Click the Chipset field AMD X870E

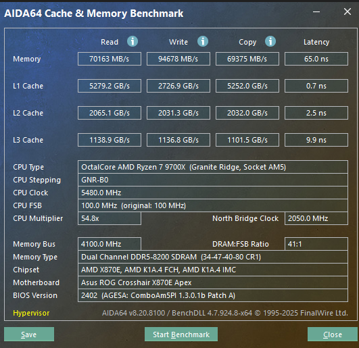point(213,270)
